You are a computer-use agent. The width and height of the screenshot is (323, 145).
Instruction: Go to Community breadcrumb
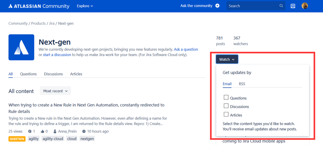coord(18,24)
